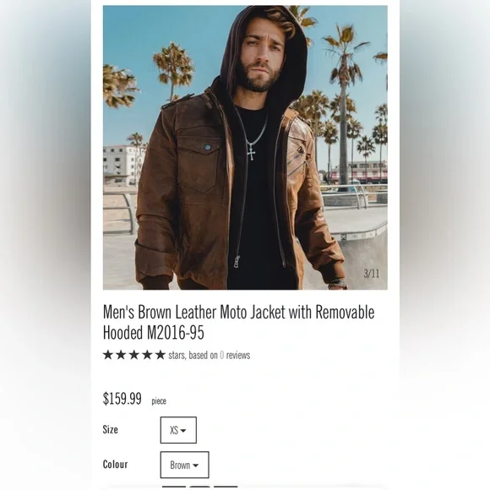This screenshot has width=490, height=490.
Task: Open the reviews link
Action: [x=238, y=356]
